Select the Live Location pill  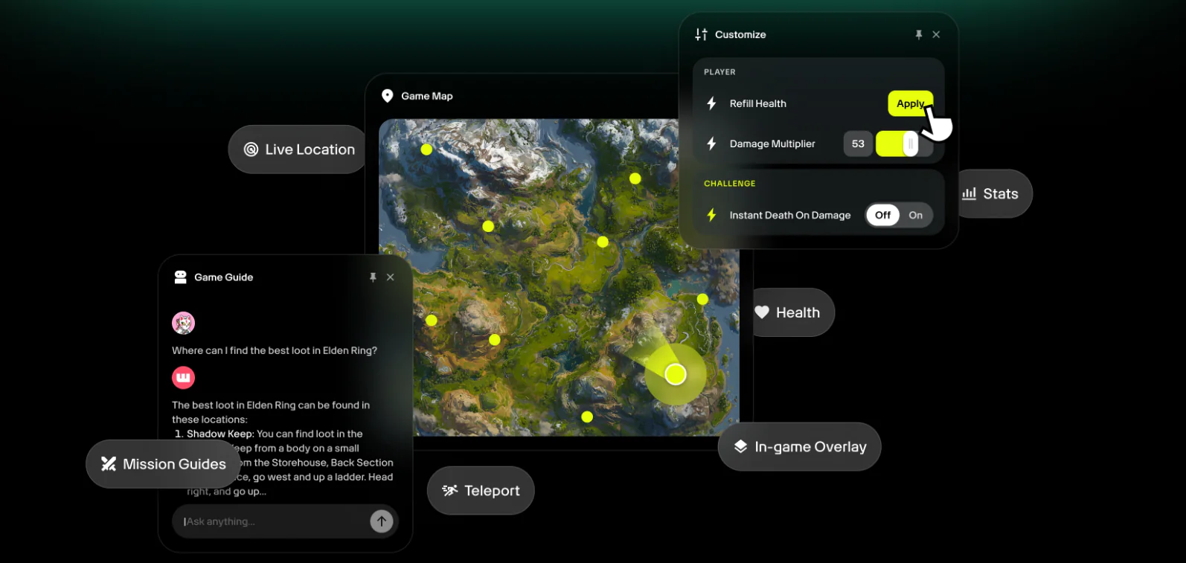click(x=299, y=149)
